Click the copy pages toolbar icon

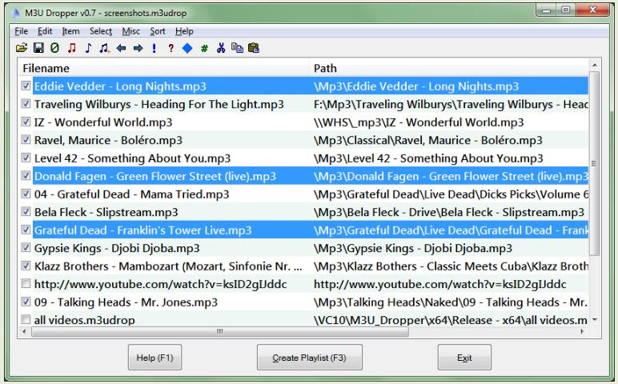[237, 48]
